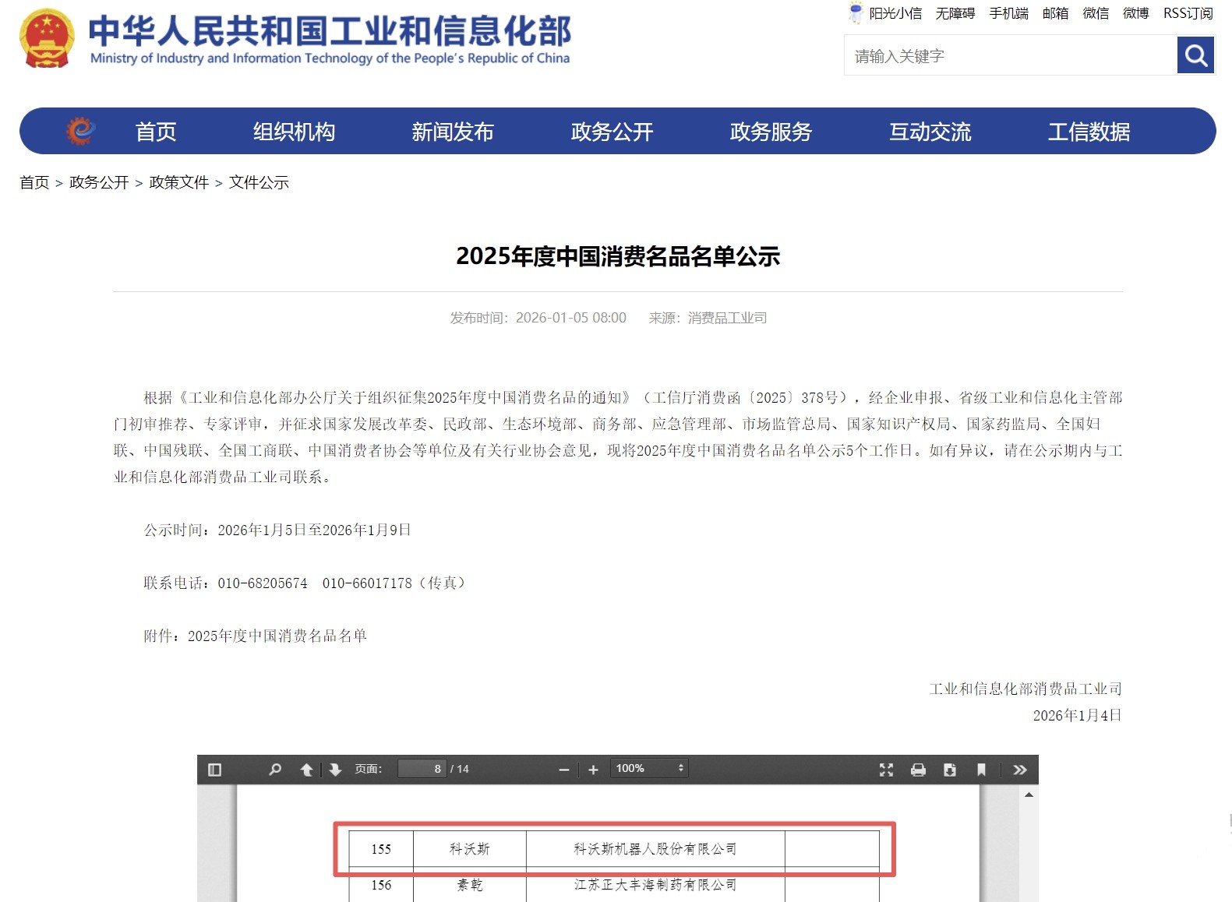The width and height of the screenshot is (1232, 902).
Task: Focus the keyword search input box
Action: click(x=1010, y=56)
